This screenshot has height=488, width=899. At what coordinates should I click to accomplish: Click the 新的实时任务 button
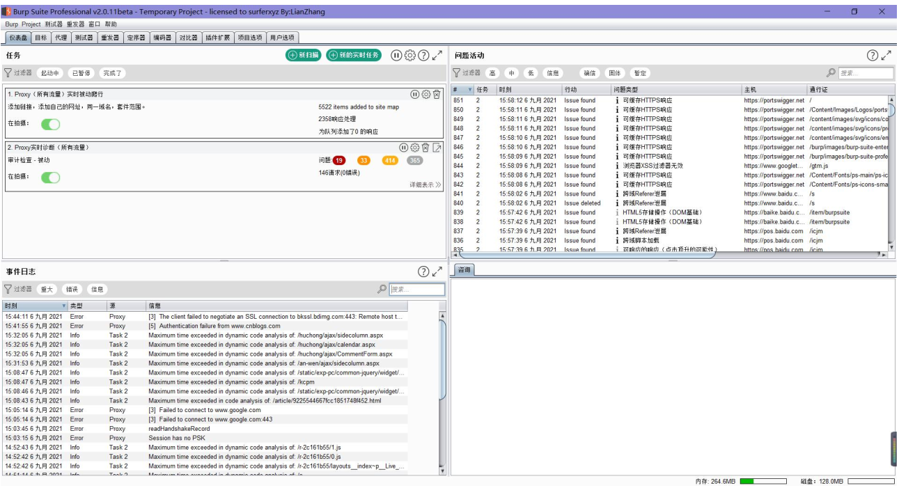tap(354, 55)
